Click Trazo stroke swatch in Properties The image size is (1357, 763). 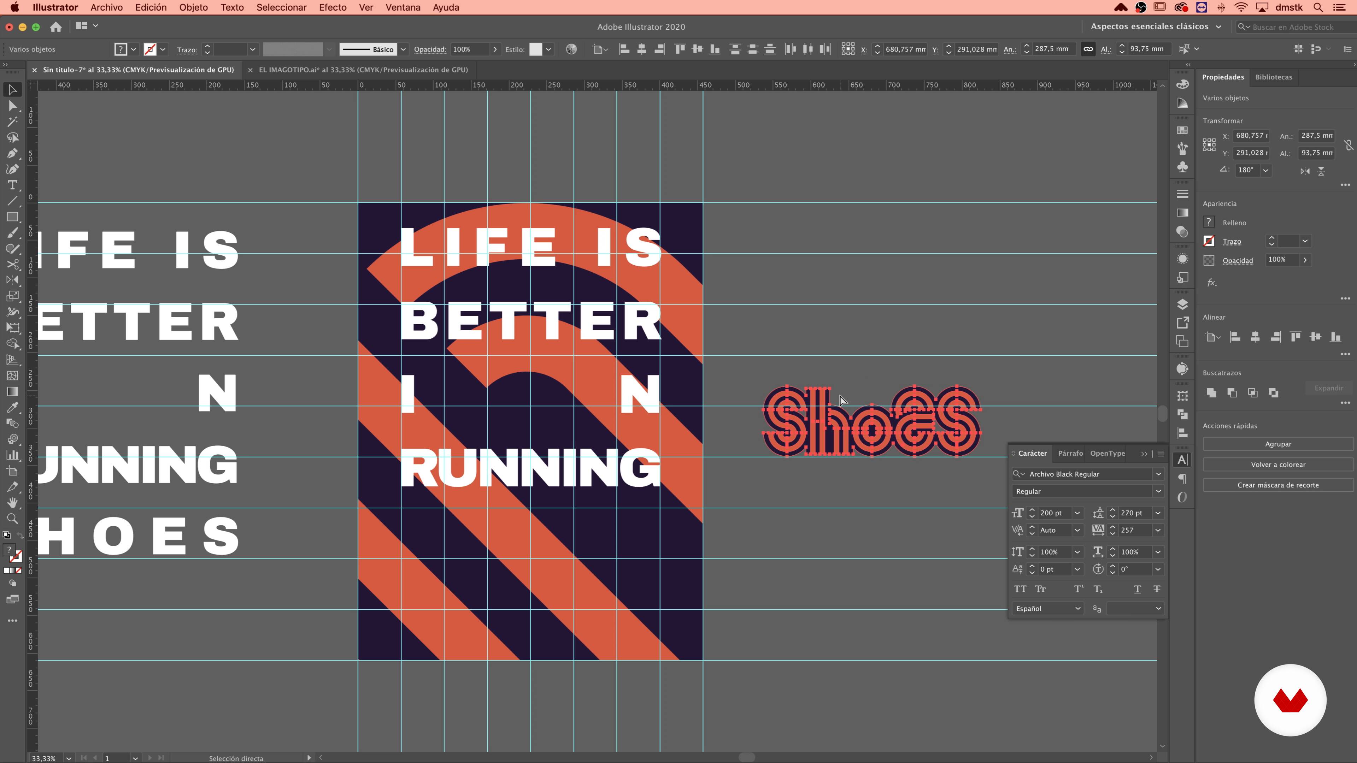(1209, 241)
